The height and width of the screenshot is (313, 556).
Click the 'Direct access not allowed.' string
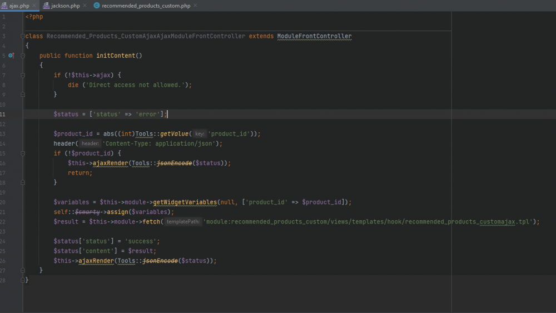[135, 85]
